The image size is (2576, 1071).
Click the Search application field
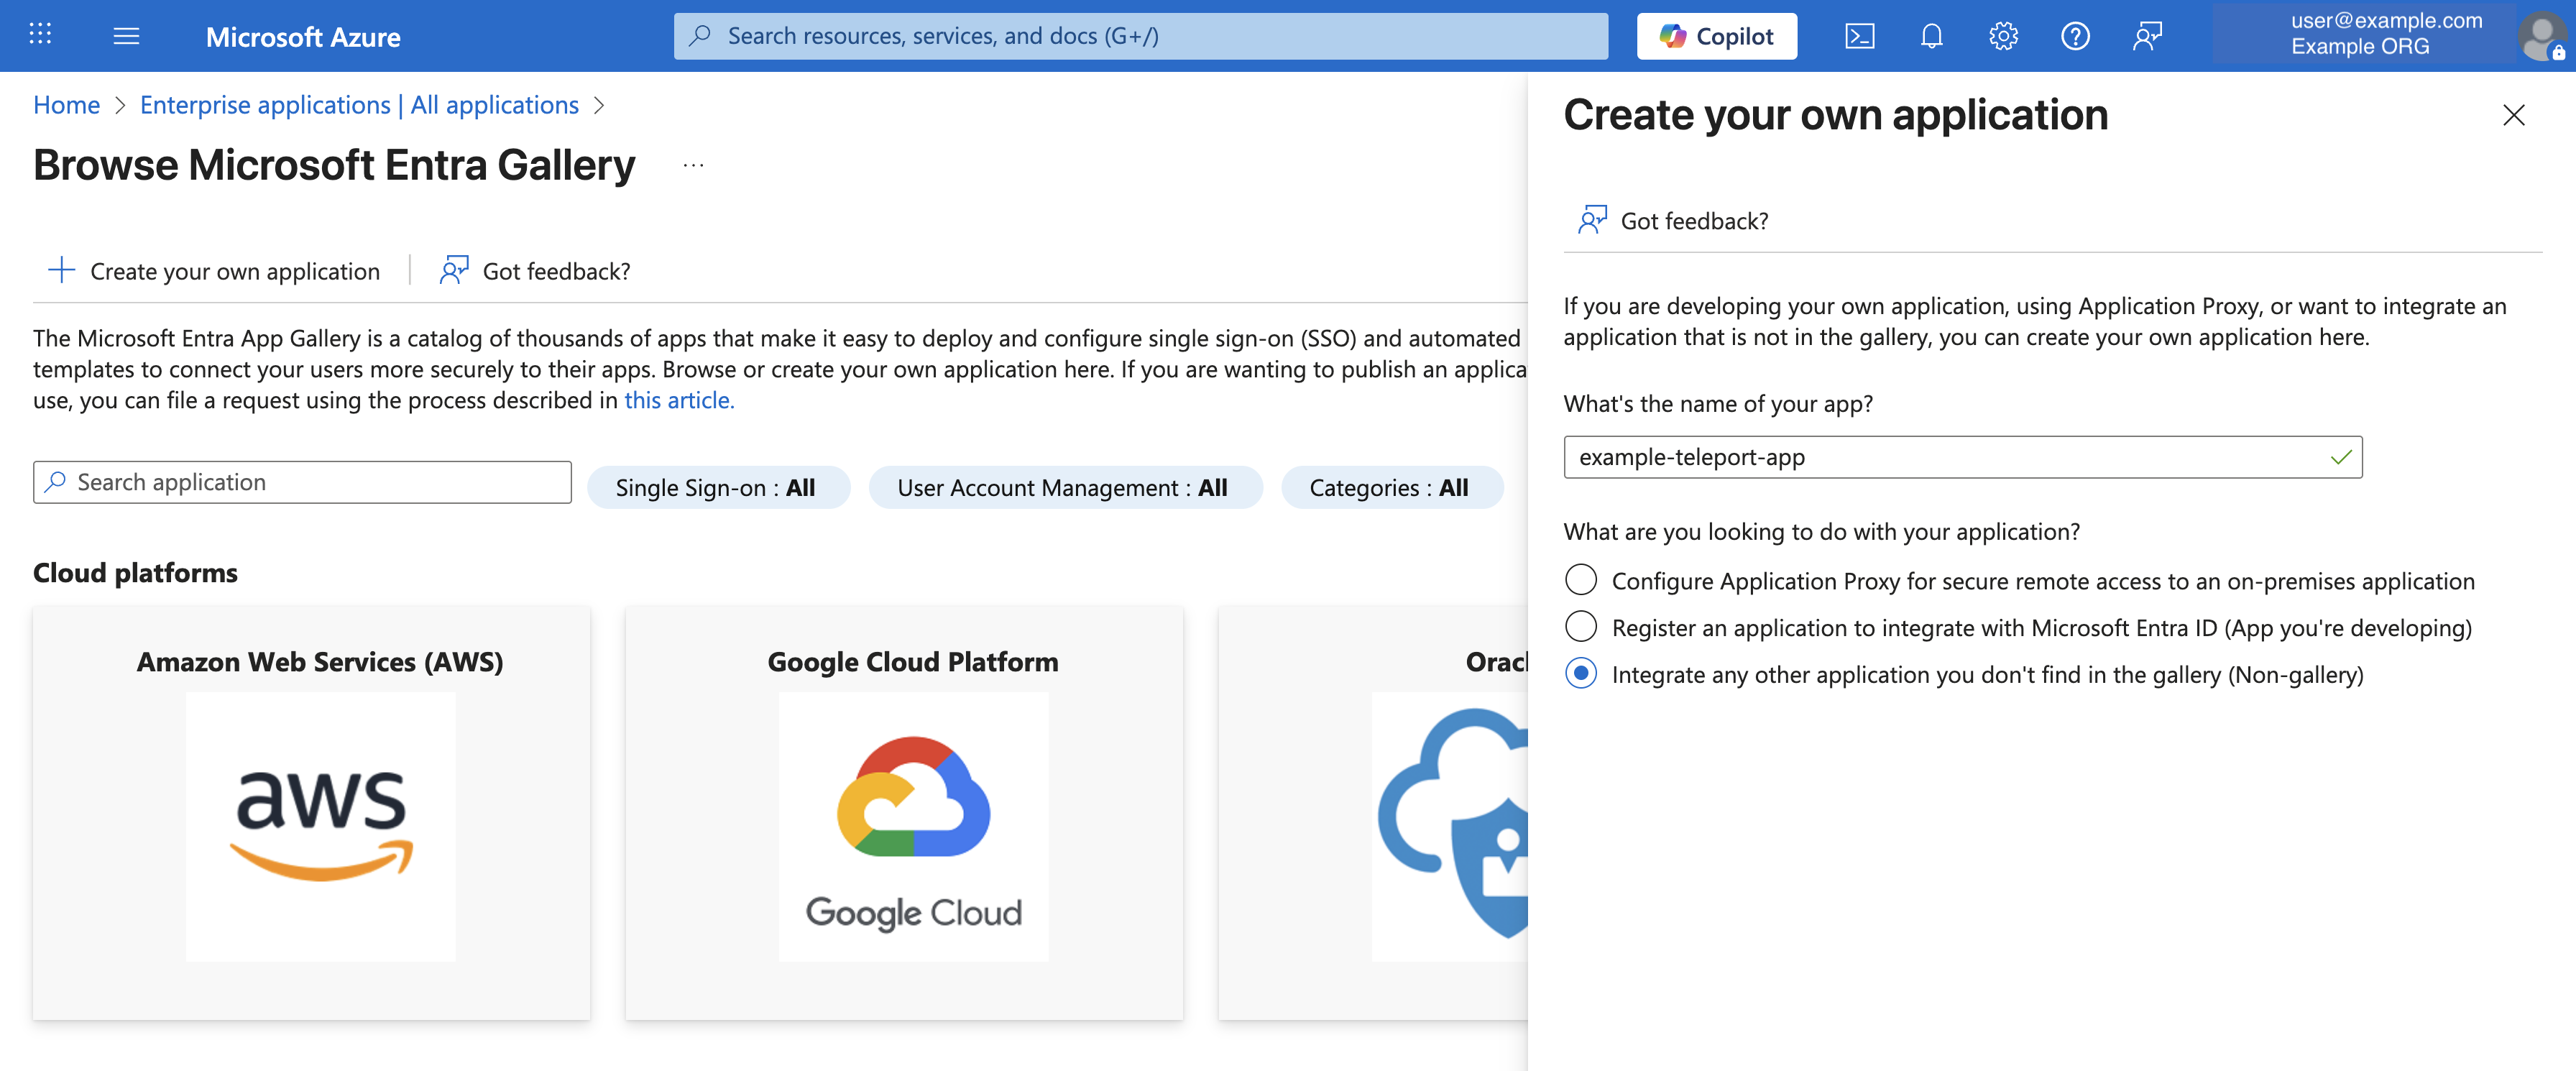coord(301,482)
